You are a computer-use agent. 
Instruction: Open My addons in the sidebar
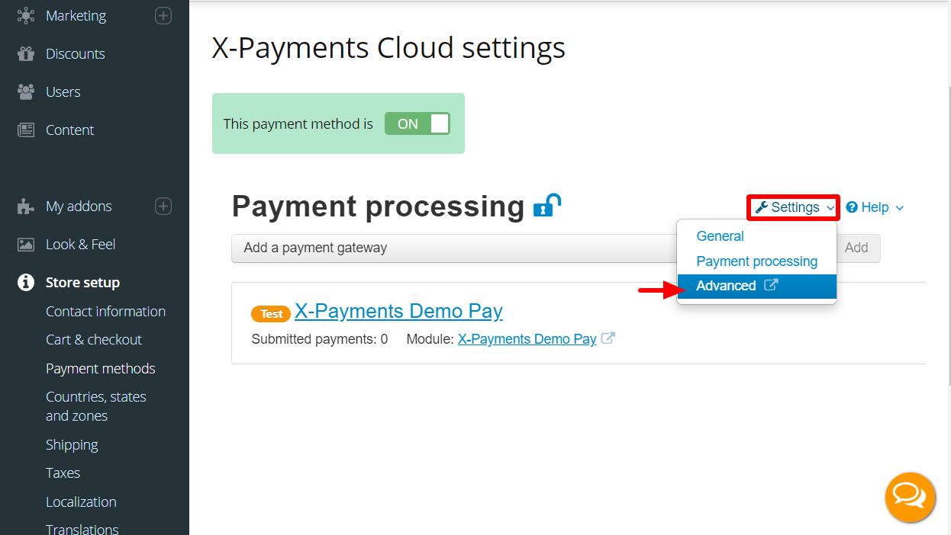[79, 206]
